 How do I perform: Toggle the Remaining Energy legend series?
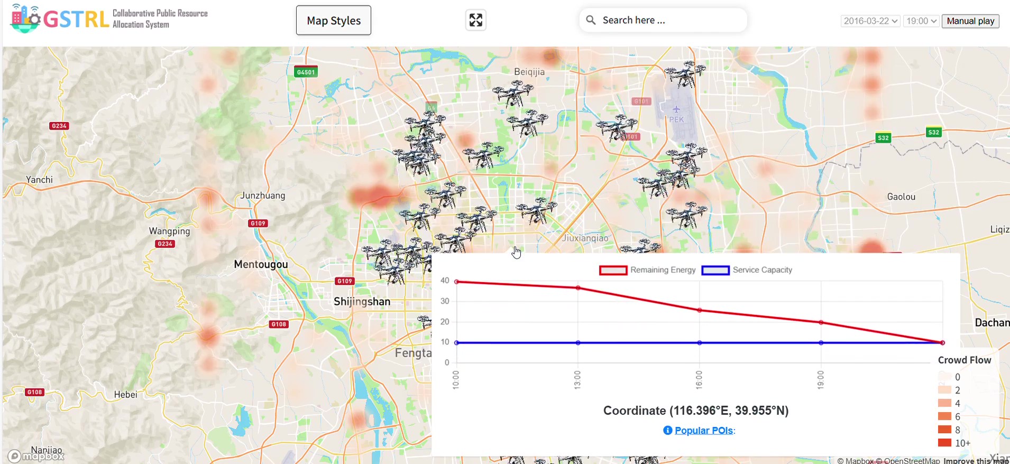pos(648,270)
